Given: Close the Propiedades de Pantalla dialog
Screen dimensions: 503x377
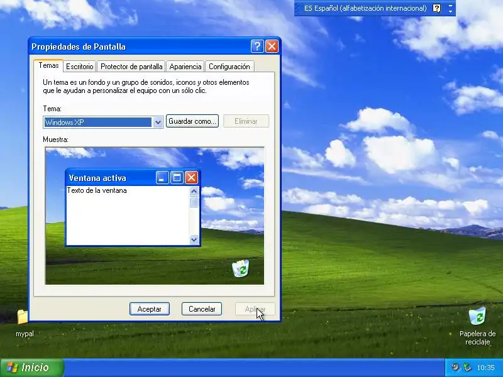Looking at the screenshot, I should click(272, 46).
